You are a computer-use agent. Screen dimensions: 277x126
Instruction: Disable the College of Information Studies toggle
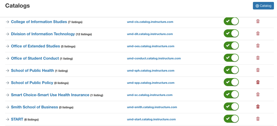[231, 22]
